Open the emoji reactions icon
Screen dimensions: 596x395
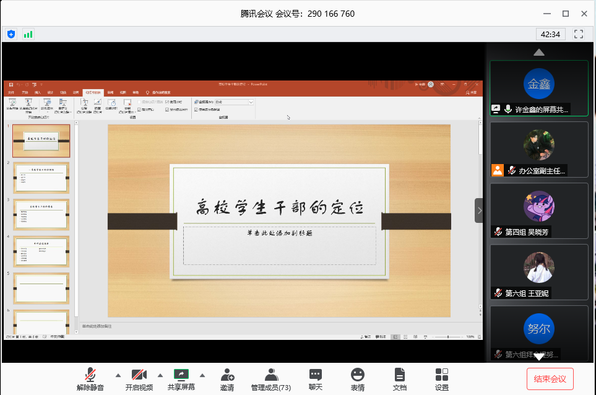(x=357, y=375)
